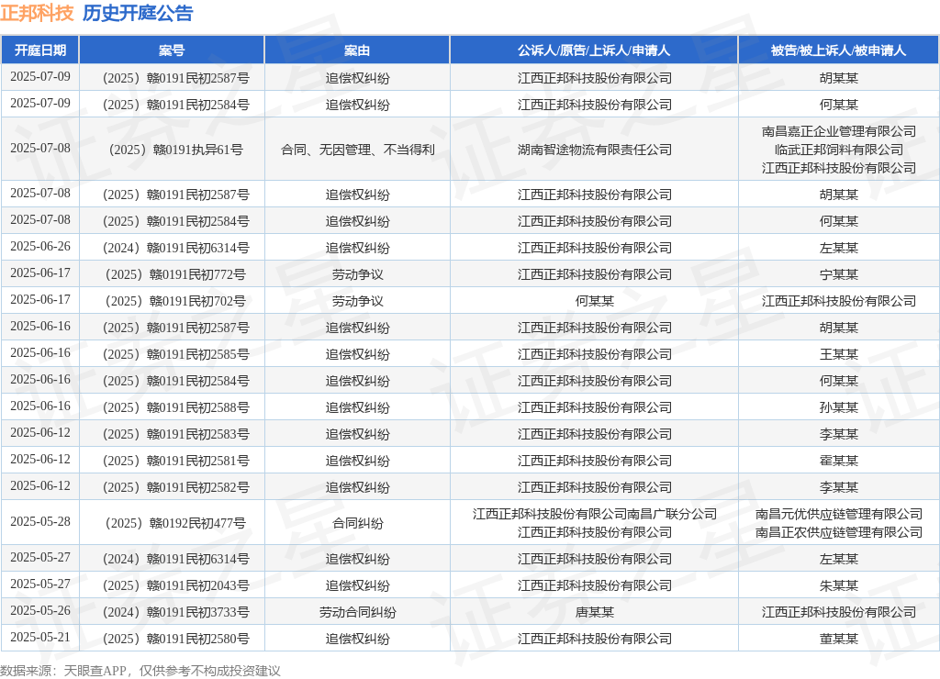Click the date 2025-05-26
The width and height of the screenshot is (940, 679).
(x=40, y=611)
